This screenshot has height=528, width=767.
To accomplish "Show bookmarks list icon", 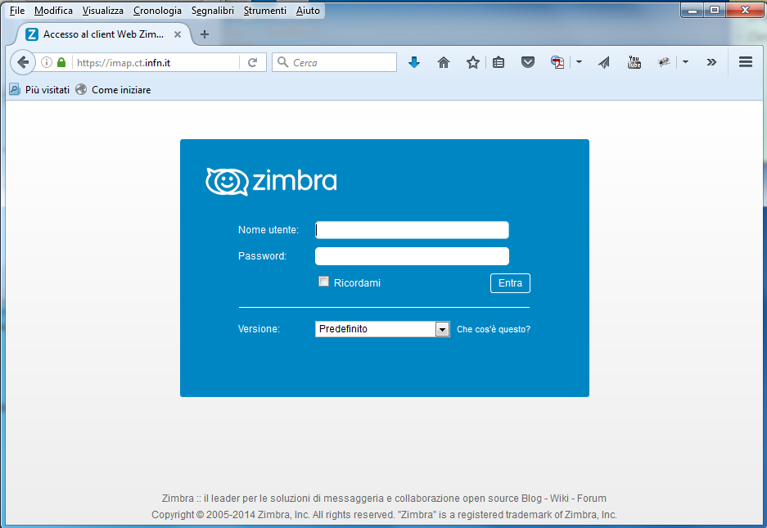I will coord(499,62).
